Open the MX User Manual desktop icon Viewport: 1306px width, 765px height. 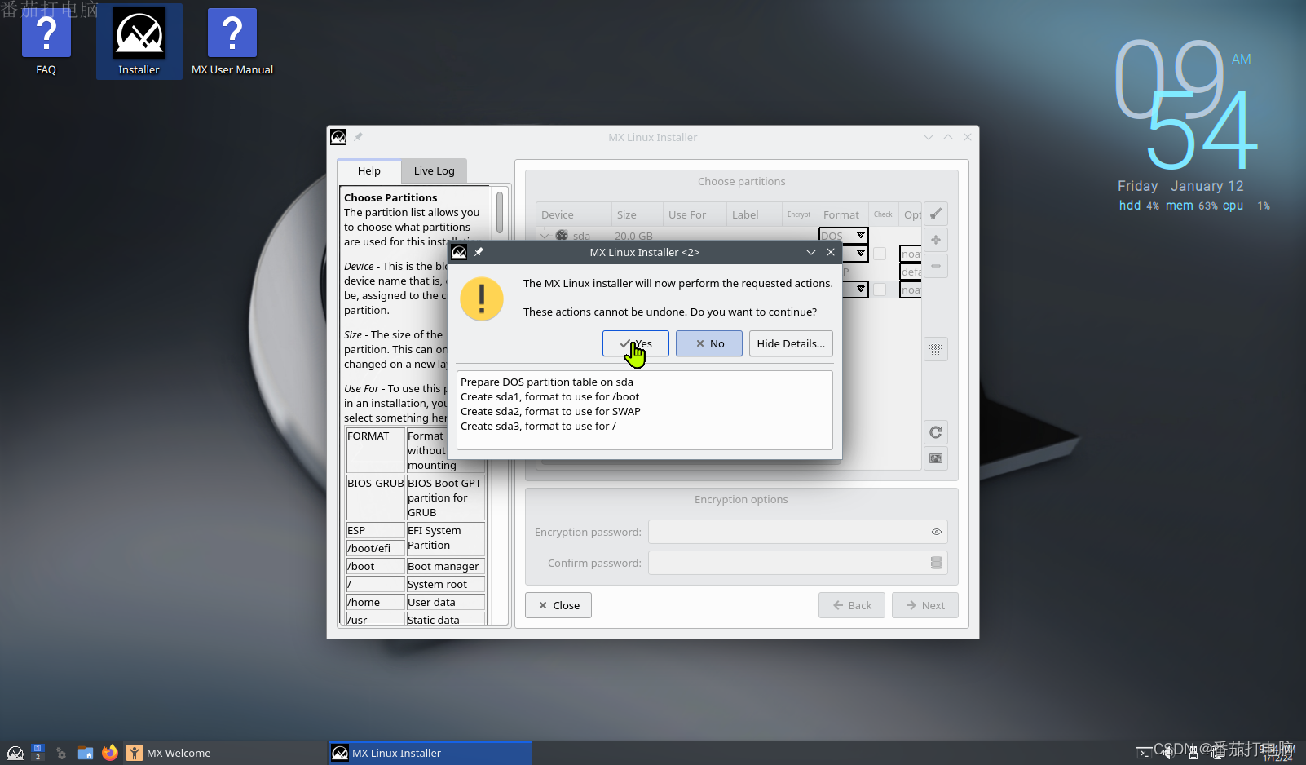point(232,42)
